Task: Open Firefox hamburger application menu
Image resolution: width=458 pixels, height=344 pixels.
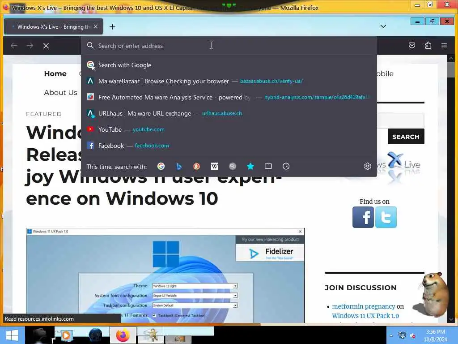Action: pyautogui.click(x=444, y=45)
